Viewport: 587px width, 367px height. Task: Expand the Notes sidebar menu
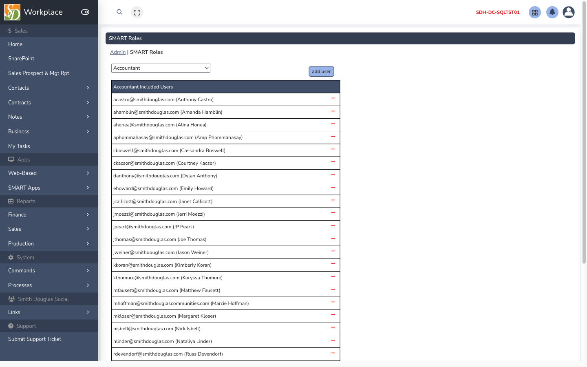point(49,117)
